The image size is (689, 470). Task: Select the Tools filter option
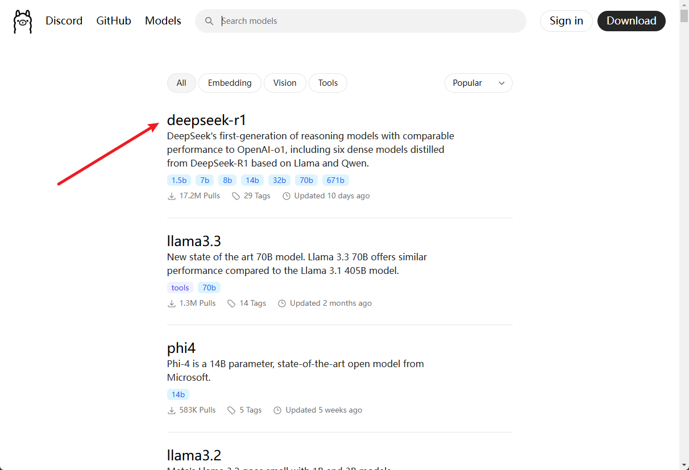[x=328, y=83]
